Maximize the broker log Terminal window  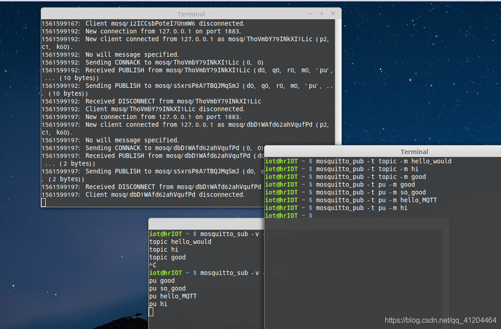coord(322,14)
